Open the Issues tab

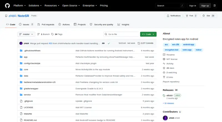pyautogui.click(x=26, y=24)
